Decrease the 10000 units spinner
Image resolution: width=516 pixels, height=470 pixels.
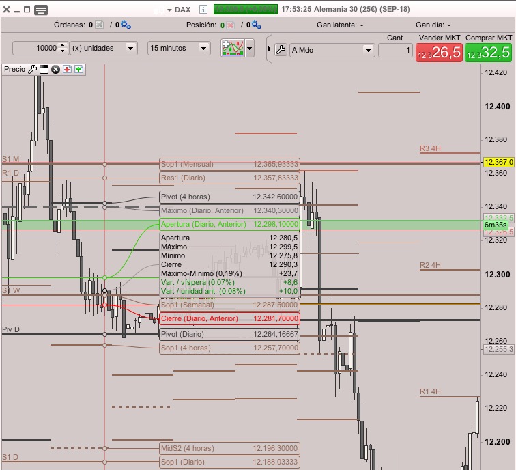[x=63, y=51]
